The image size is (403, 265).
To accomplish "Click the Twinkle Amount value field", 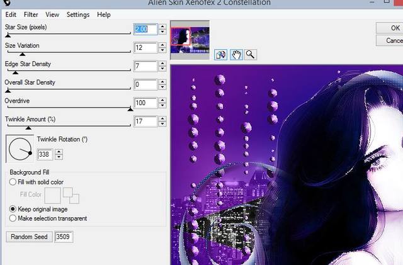I will click(145, 121).
